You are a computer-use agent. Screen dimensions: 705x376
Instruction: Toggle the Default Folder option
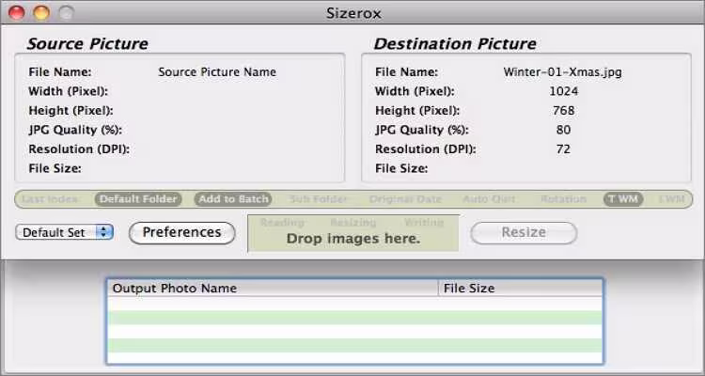click(140, 199)
